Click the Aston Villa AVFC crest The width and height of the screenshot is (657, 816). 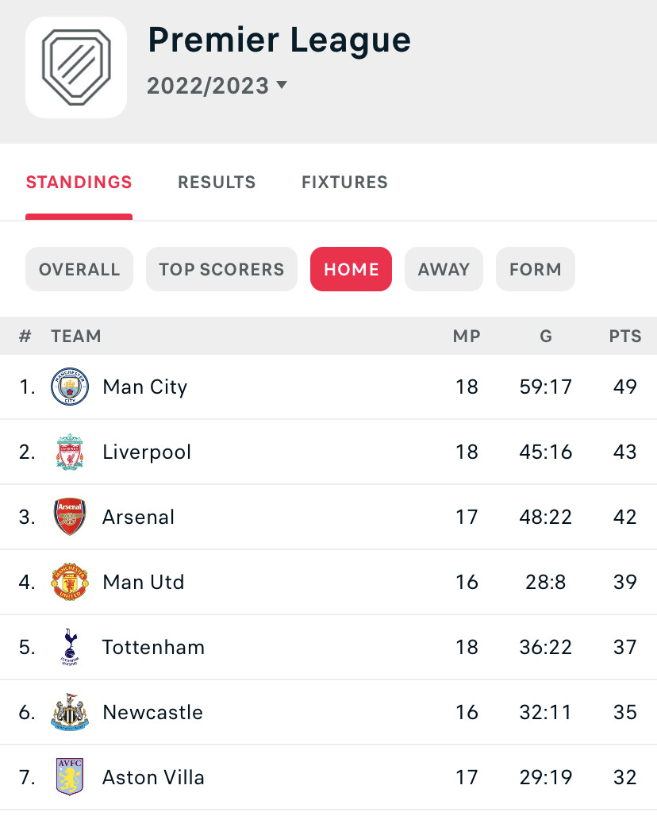point(70,777)
